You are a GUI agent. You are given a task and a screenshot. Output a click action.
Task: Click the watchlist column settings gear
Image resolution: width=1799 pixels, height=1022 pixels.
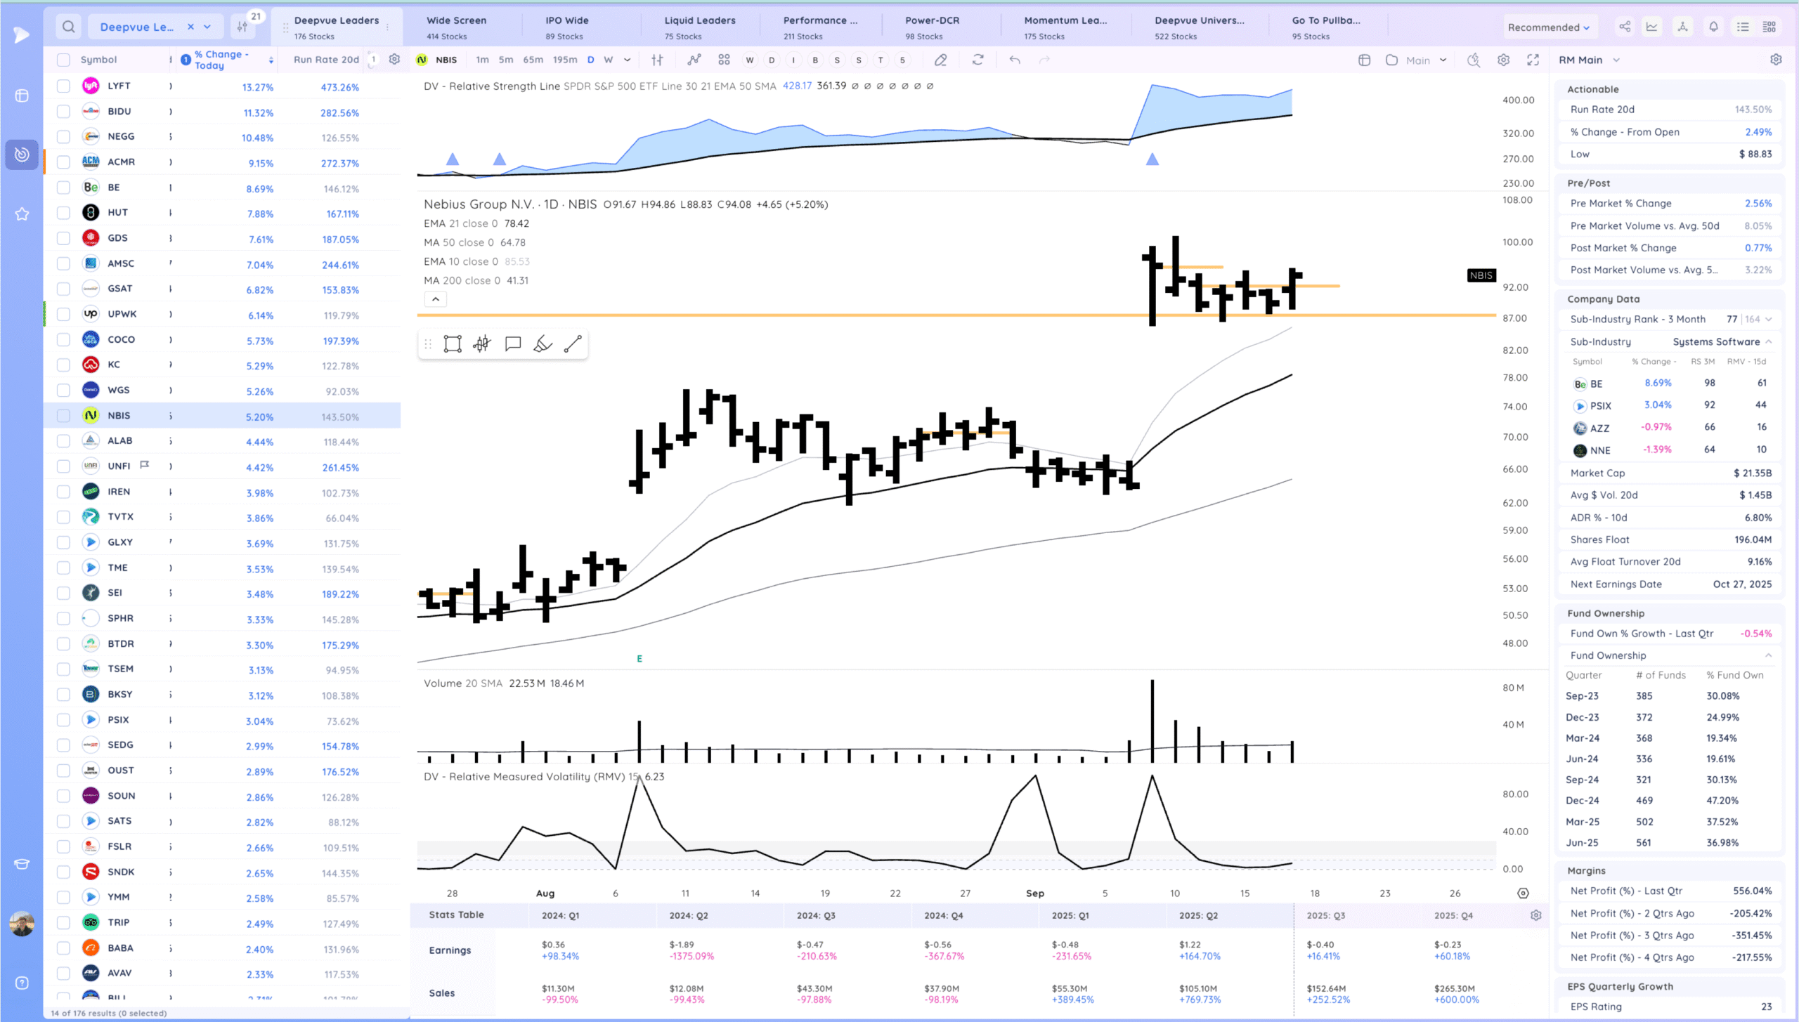[394, 60]
